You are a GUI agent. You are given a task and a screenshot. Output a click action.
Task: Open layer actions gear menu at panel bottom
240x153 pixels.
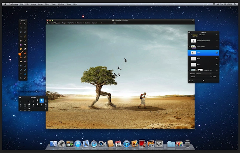pyautogui.click(x=203, y=81)
